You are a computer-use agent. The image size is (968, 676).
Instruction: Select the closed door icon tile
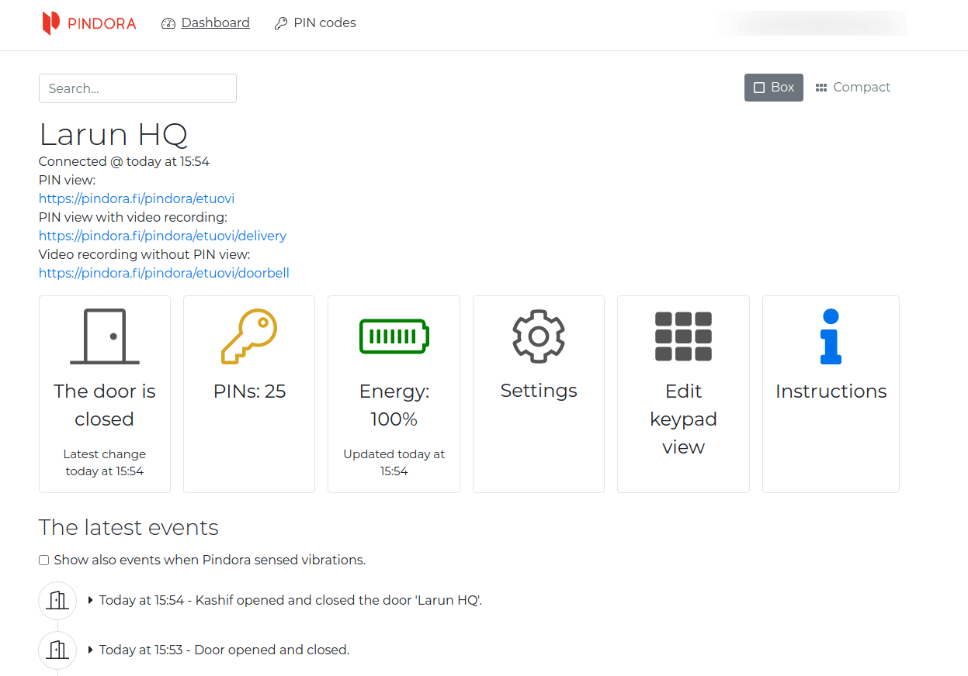(x=104, y=336)
